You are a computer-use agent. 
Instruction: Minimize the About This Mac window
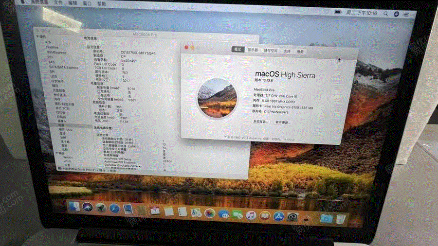[193, 48]
